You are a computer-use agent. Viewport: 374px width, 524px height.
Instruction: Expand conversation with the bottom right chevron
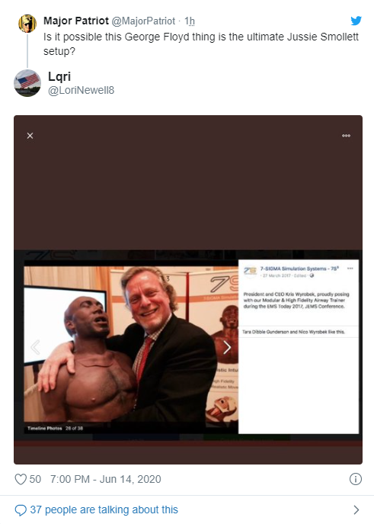[x=356, y=510]
